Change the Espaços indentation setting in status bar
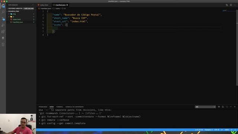 pyautogui.click(x=209, y=130)
